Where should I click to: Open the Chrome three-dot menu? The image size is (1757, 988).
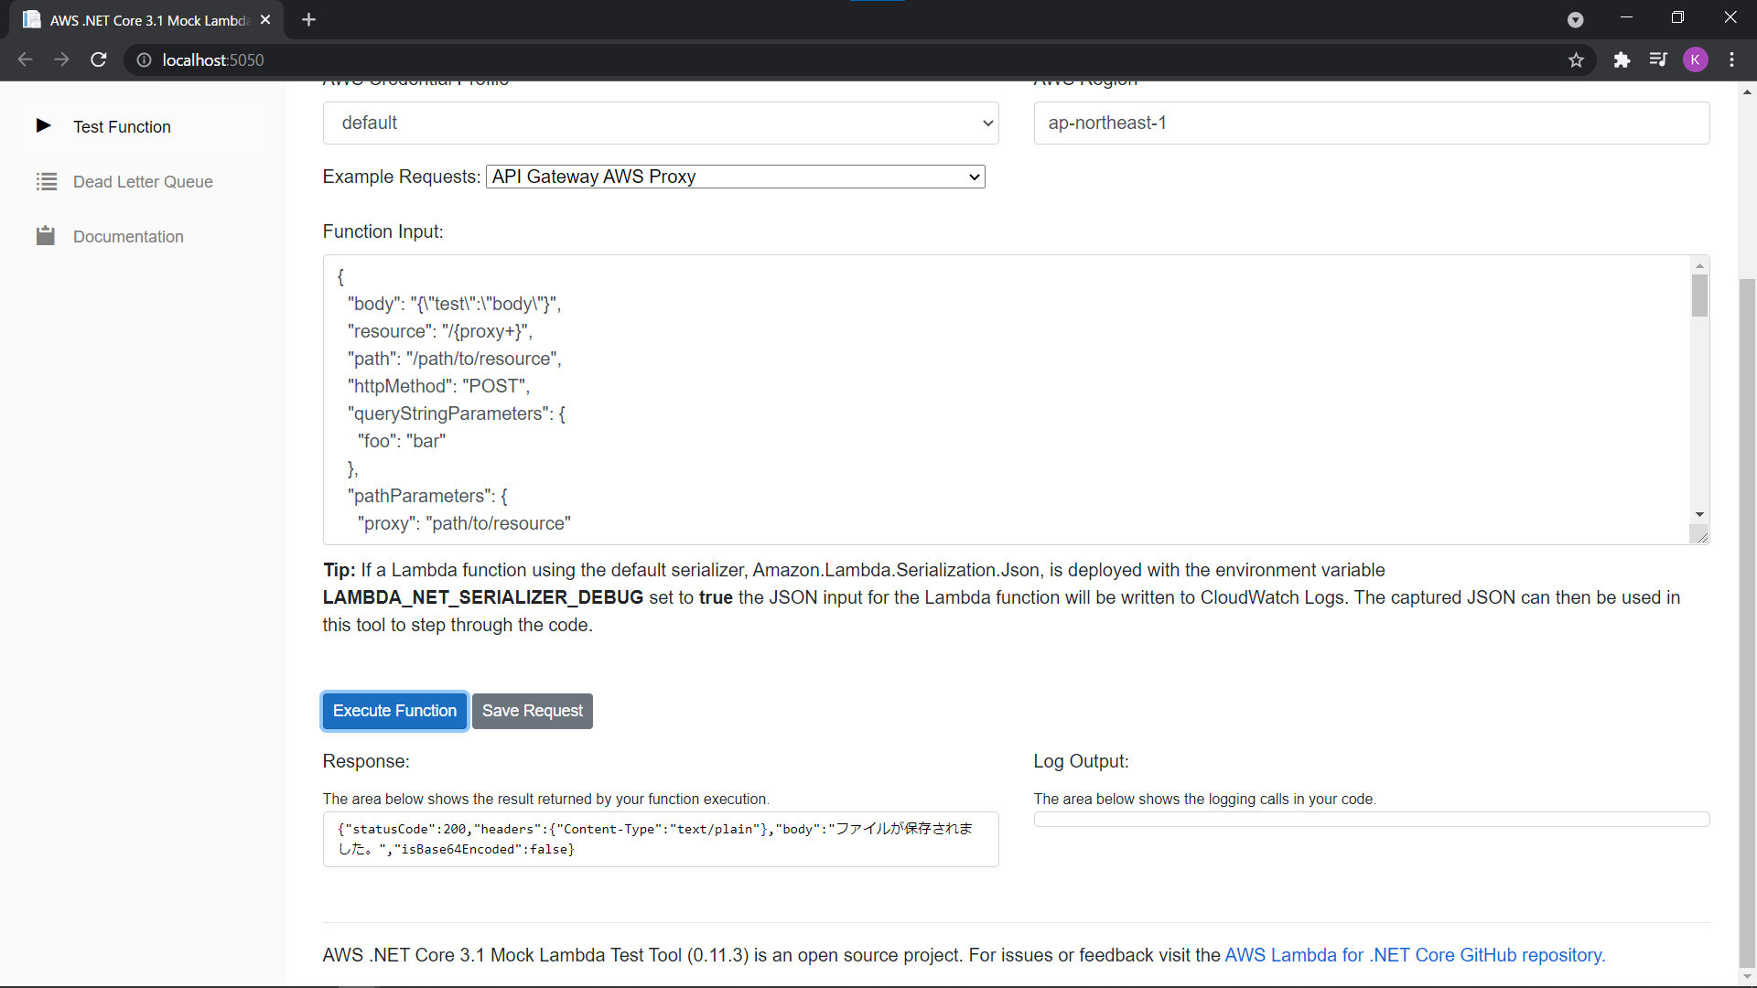(x=1732, y=59)
